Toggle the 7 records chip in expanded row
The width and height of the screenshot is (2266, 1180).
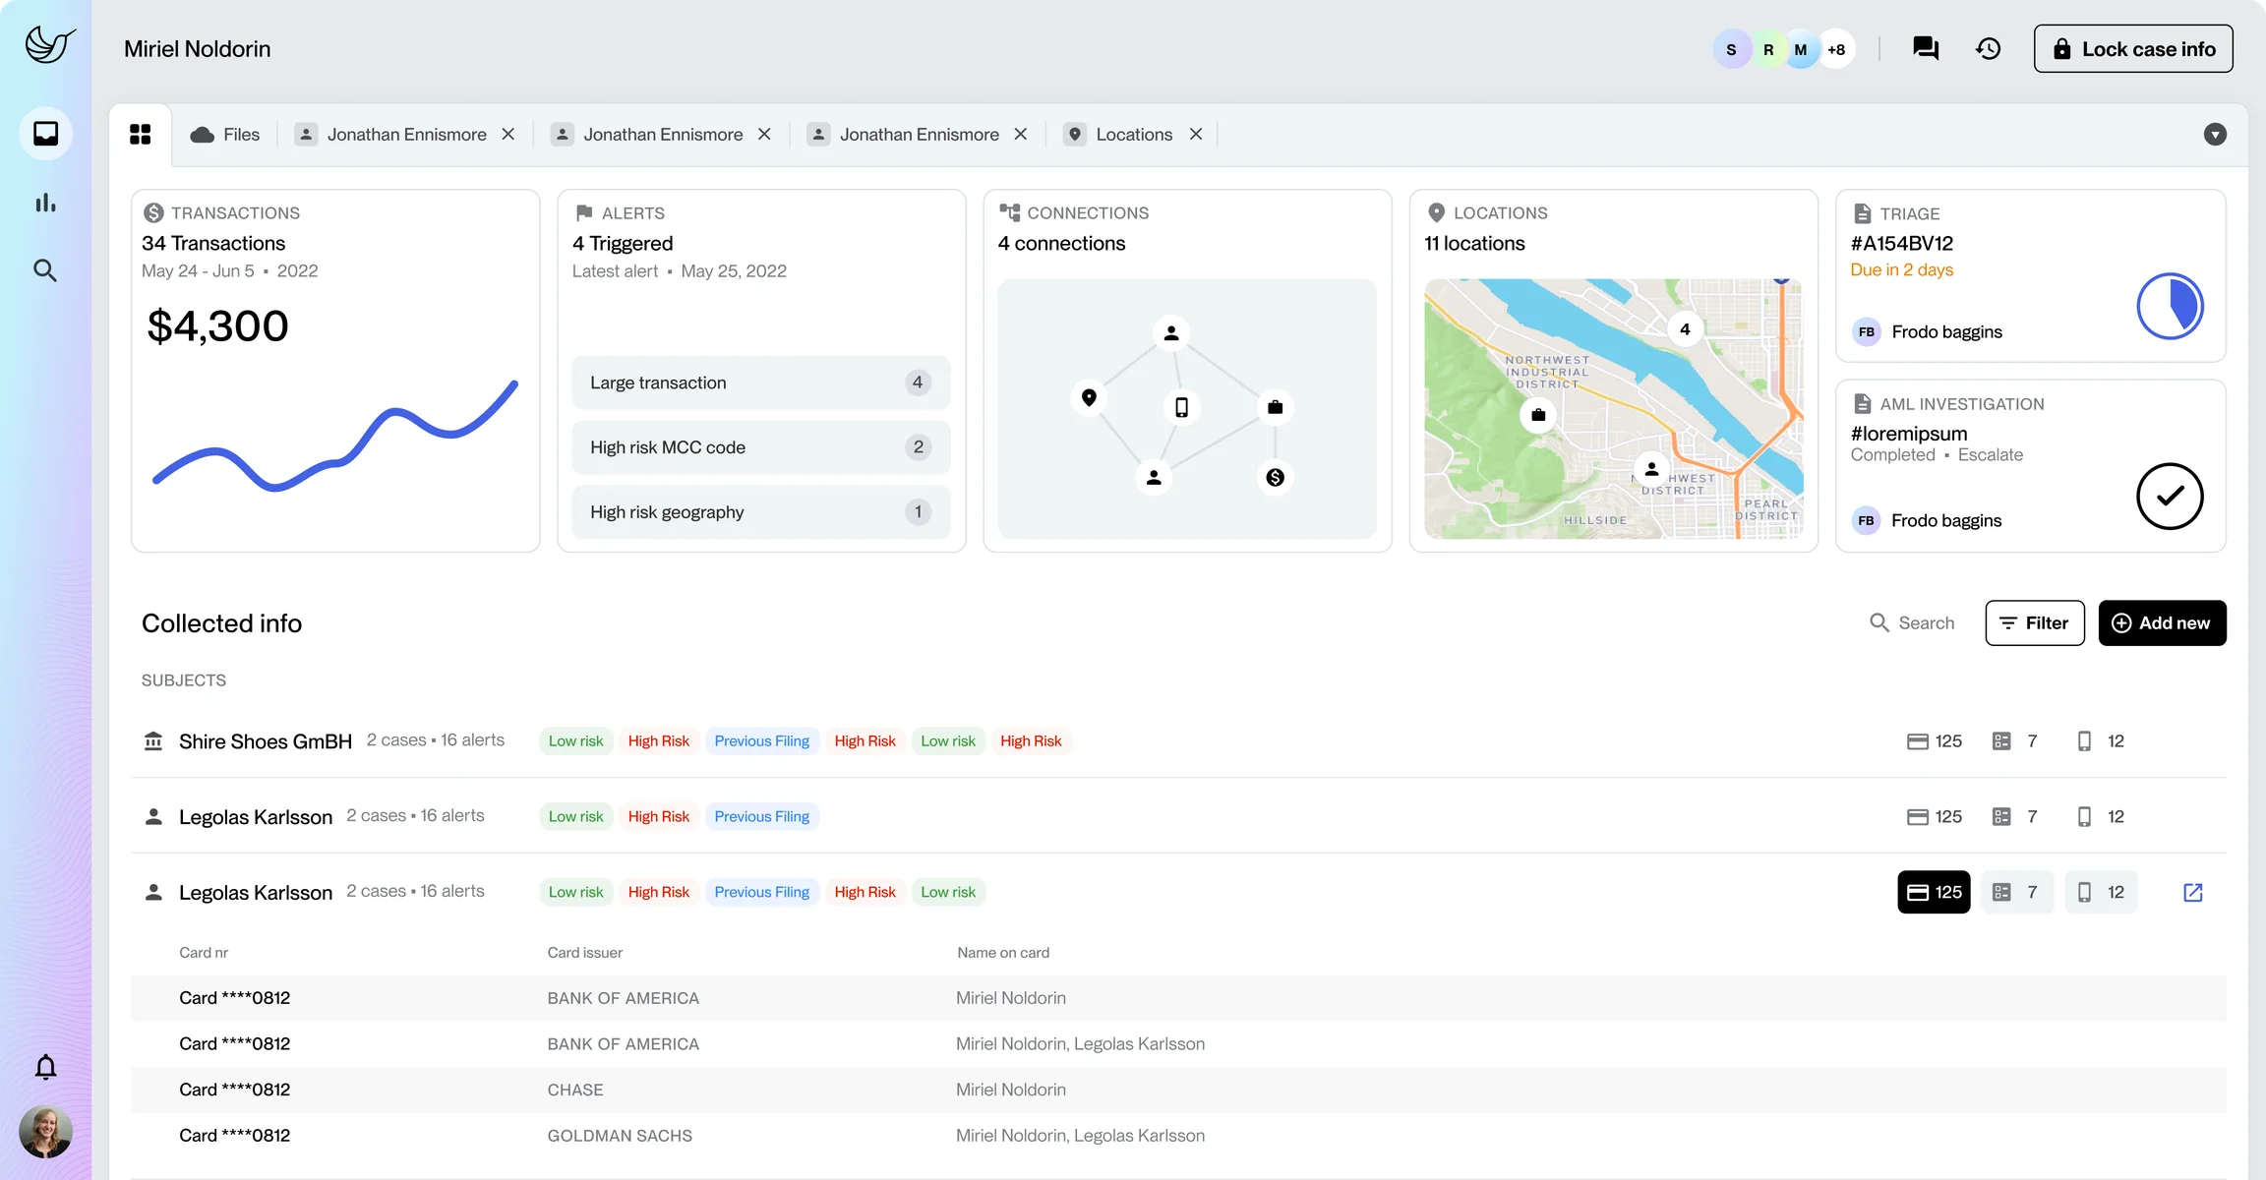(2016, 893)
